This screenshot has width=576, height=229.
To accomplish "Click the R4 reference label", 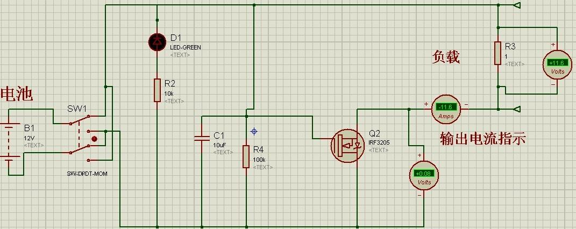I will [x=259, y=150].
